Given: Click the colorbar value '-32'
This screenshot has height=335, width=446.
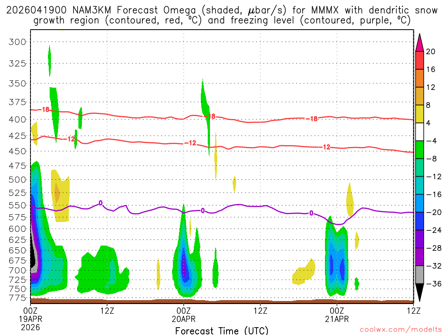Looking at the screenshot, I should pyautogui.click(x=434, y=266).
